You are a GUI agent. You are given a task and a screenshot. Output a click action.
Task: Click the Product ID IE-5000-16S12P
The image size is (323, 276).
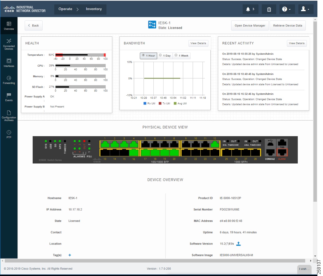(230, 198)
